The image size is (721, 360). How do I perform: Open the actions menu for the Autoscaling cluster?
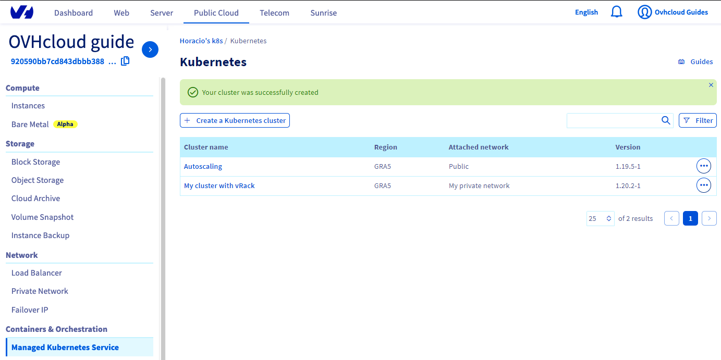[704, 166]
